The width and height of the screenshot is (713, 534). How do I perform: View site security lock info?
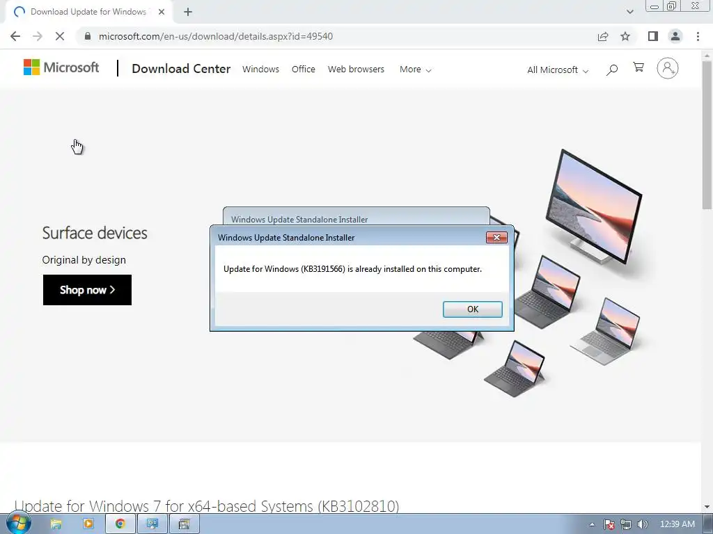pyautogui.click(x=88, y=36)
